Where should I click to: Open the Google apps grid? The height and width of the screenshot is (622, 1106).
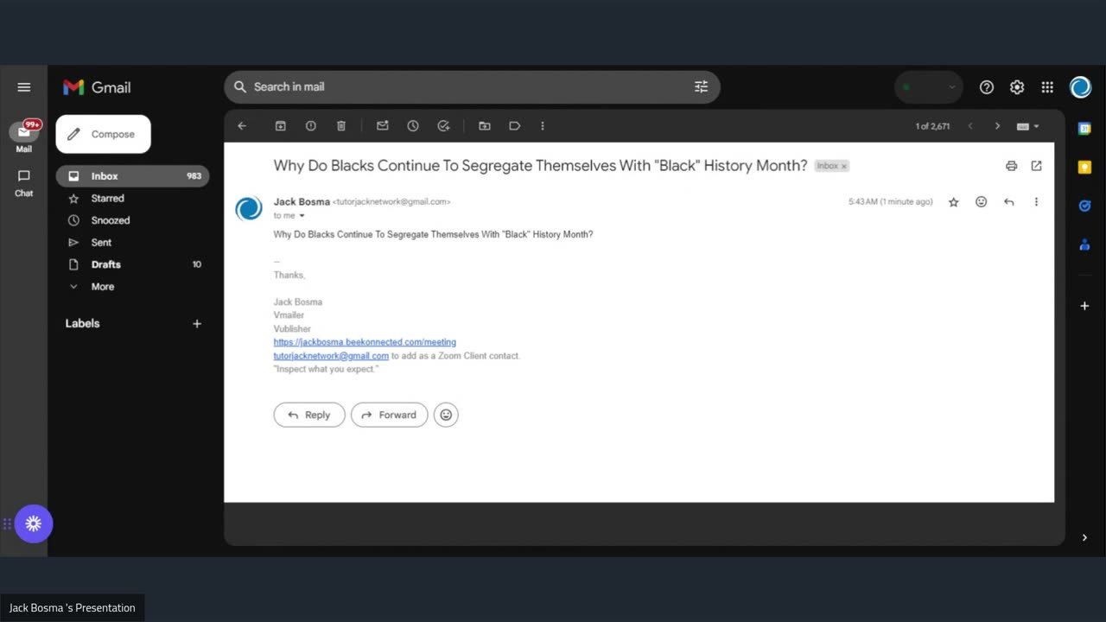(x=1047, y=87)
